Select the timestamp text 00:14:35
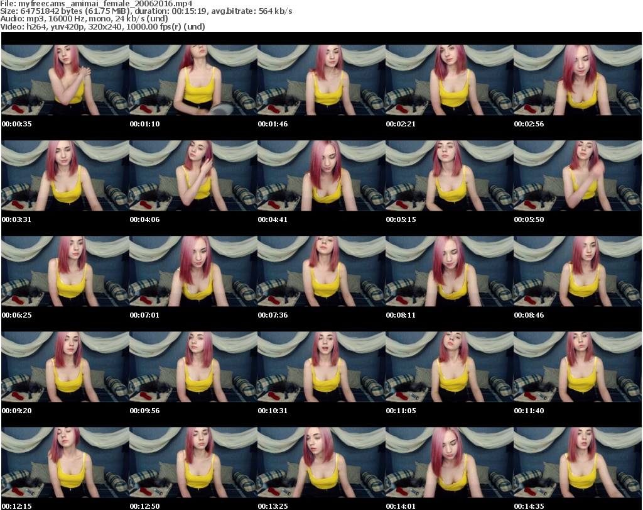The image size is (643, 510). tap(529, 506)
